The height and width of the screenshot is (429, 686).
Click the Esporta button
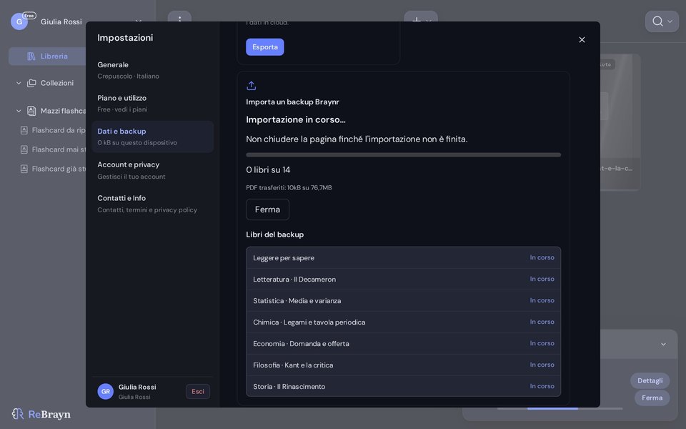(x=264, y=47)
